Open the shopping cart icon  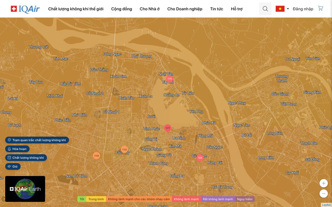[320, 8]
